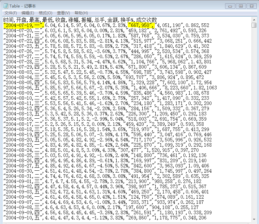This screenshot has height=224, width=259.
Task: Click the row dated 2004-08-03
Action: tap(108, 72)
